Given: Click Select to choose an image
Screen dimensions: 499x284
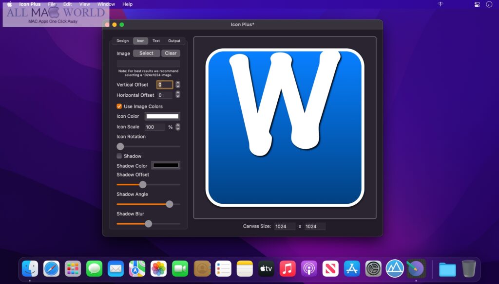Looking at the screenshot, I should pyautogui.click(x=146, y=53).
